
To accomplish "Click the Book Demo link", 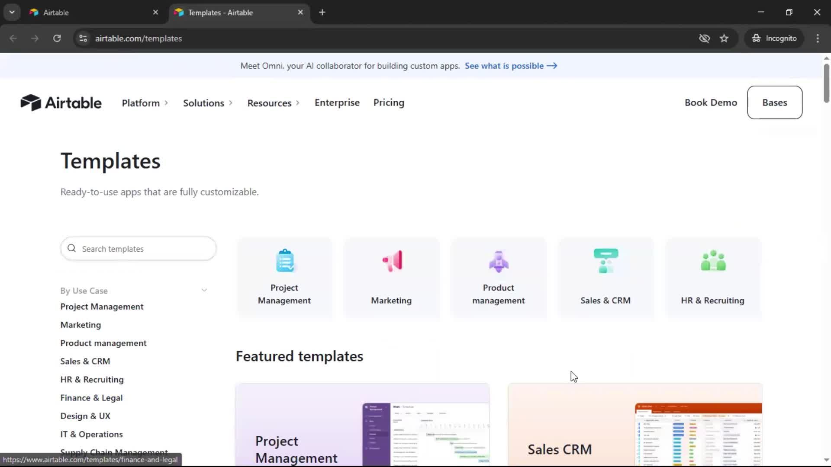I will (711, 102).
